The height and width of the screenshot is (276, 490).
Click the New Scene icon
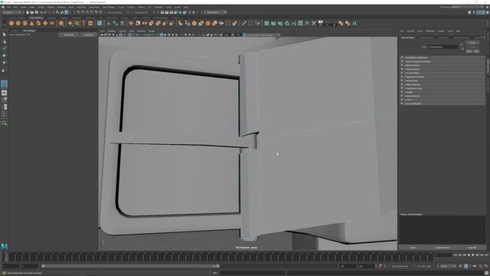pos(28,12)
